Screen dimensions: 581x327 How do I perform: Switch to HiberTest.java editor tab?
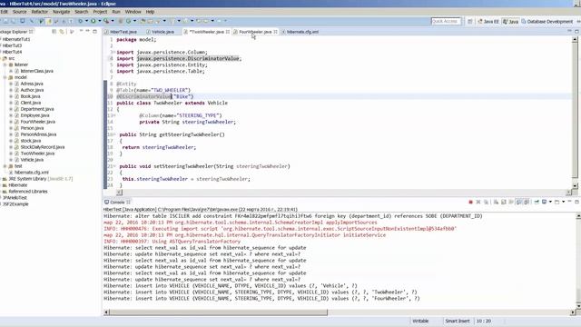pos(121,32)
